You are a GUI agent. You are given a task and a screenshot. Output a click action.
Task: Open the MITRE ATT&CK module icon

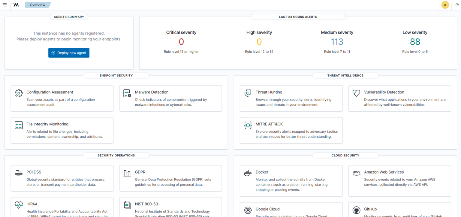click(x=248, y=125)
